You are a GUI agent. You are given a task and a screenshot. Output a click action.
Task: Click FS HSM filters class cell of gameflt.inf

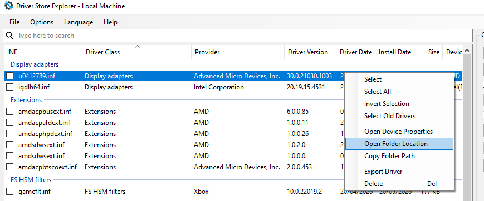click(105, 192)
